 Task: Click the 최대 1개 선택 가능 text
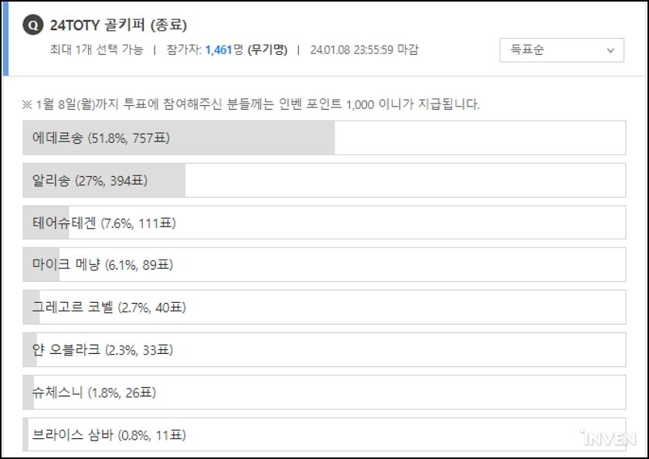[x=96, y=50]
